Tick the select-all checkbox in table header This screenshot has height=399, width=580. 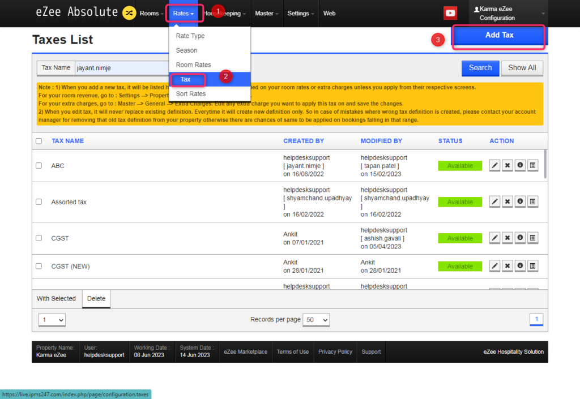pos(39,141)
